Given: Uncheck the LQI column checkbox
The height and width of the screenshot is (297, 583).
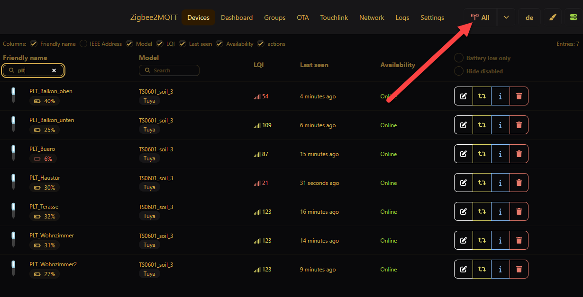Looking at the screenshot, I should click(160, 44).
